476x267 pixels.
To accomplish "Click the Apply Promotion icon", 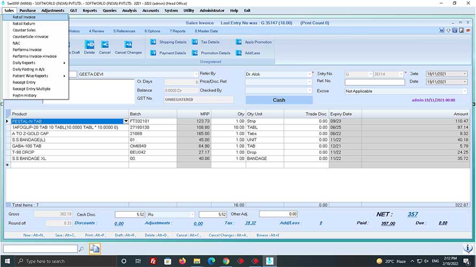I will 239,42.
